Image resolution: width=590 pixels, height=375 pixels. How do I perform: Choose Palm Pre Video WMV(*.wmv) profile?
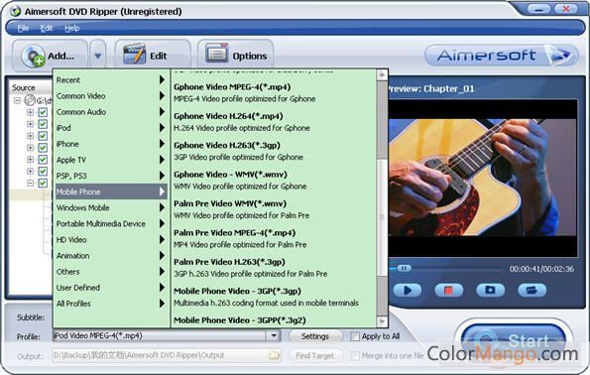tap(274, 209)
